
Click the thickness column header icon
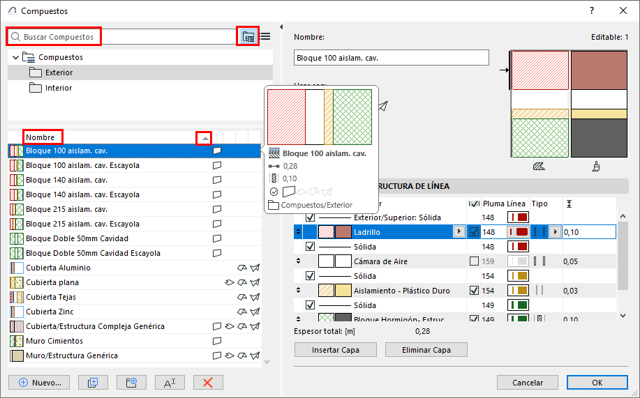point(569,204)
